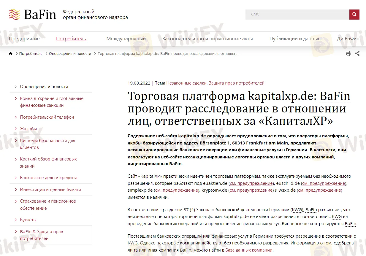
Task: Expand Страхование и пенсионное обеспечение chevron
Action: pos(16,201)
